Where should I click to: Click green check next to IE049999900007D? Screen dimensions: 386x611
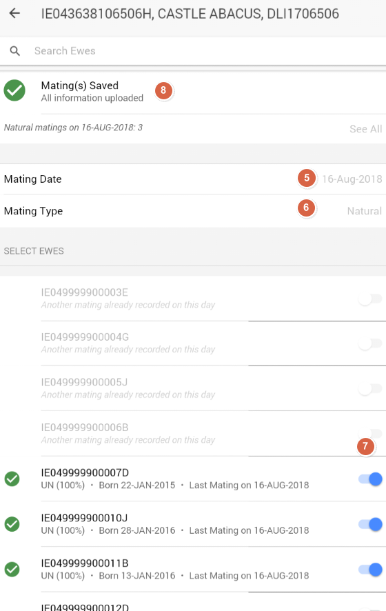tap(12, 479)
